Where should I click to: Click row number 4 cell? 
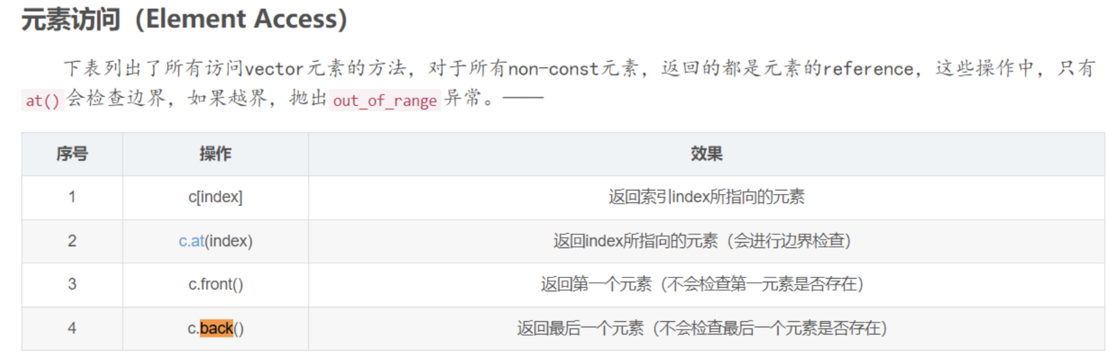(x=72, y=329)
